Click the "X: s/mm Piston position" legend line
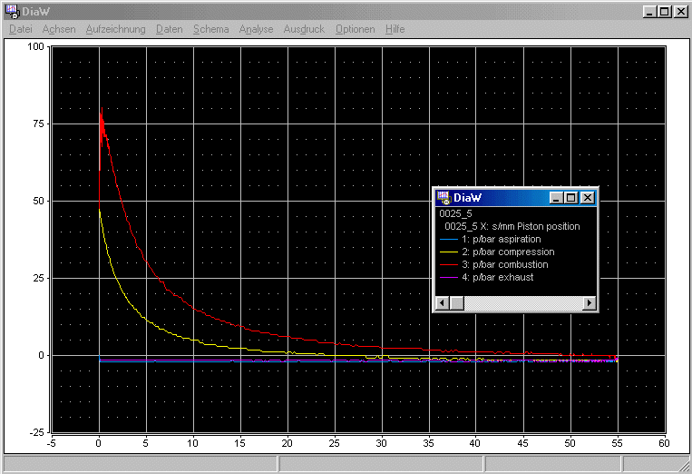The width and height of the screenshot is (692, 474). pos(512,226)
